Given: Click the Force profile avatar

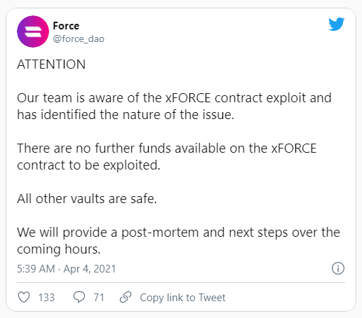Looking at the screenshot, I should [33, 32].
